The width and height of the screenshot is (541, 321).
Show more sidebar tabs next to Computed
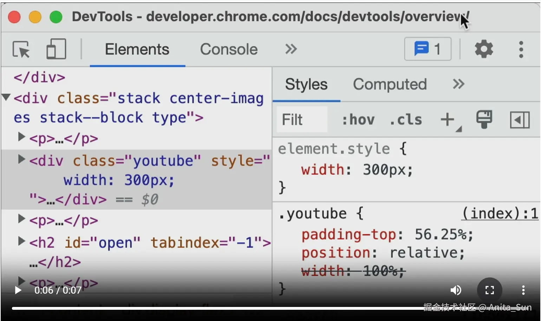[x=458, y=84]
